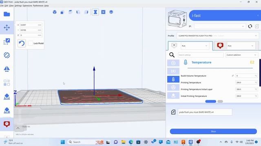The width and height of the screenshot is (261, 146).
Task: Select the Scale tool
Action: [7, 41]
